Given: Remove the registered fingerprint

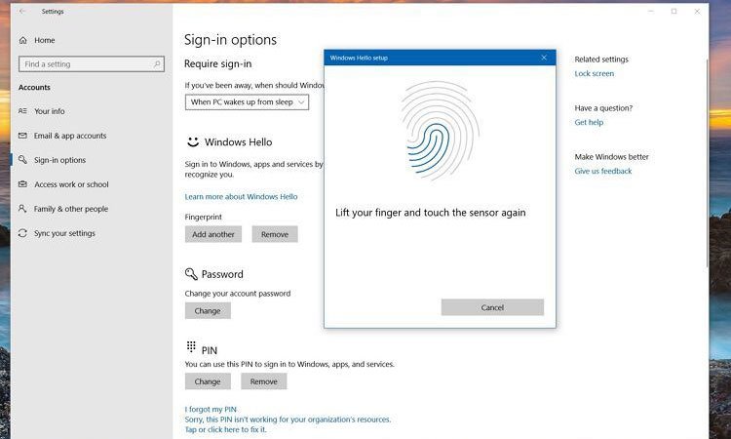Looking at the screenshot, I should point(275,234).
